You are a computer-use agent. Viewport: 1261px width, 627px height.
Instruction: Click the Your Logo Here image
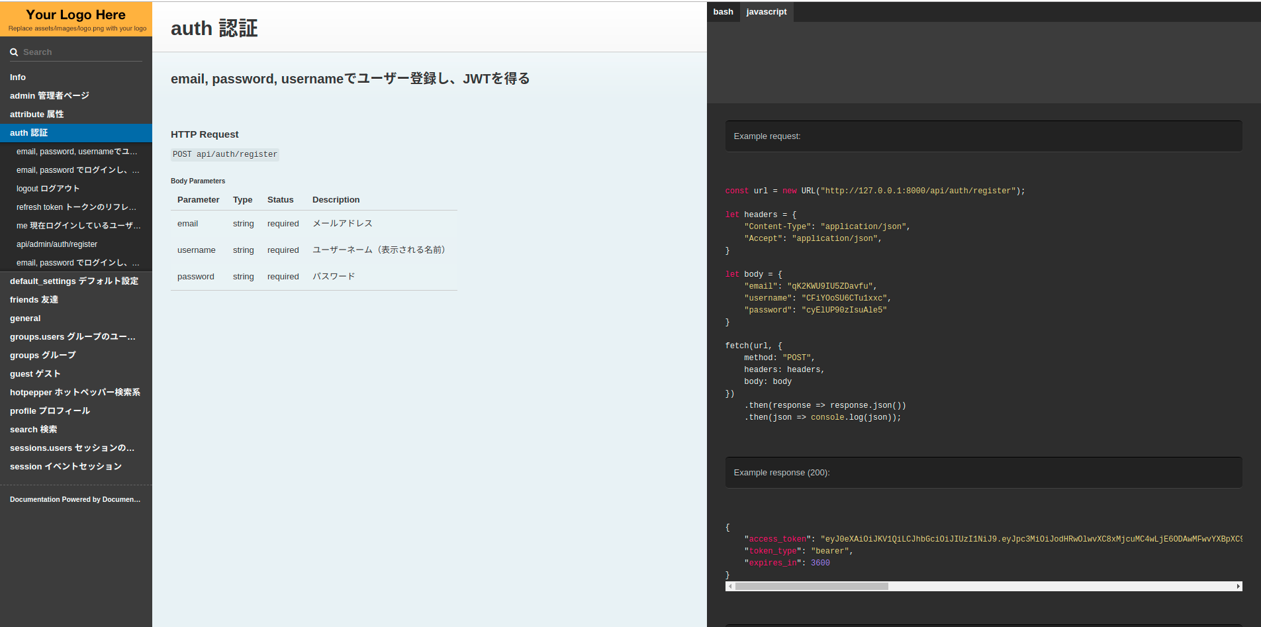pos(76,19)
